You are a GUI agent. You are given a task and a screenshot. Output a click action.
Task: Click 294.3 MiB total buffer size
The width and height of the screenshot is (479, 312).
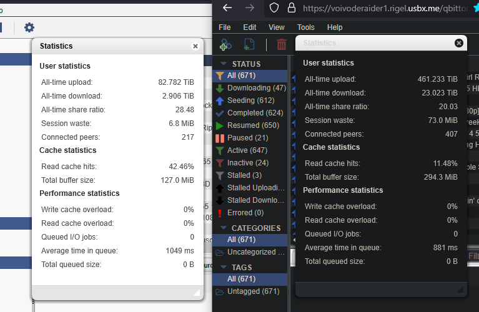pos(440,177)
